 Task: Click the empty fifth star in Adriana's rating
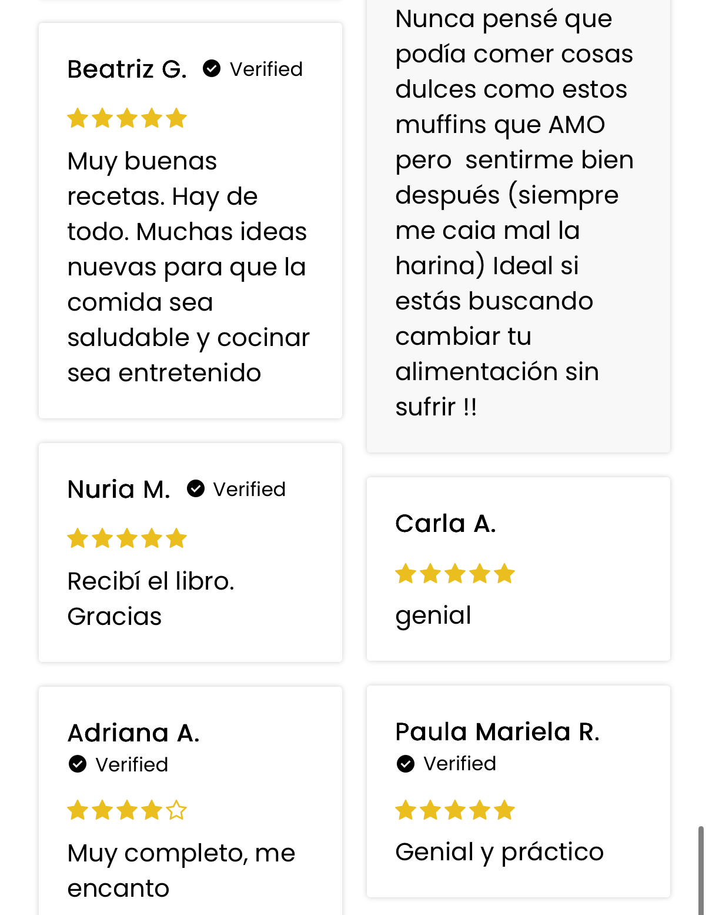click(x=176, y=810)
